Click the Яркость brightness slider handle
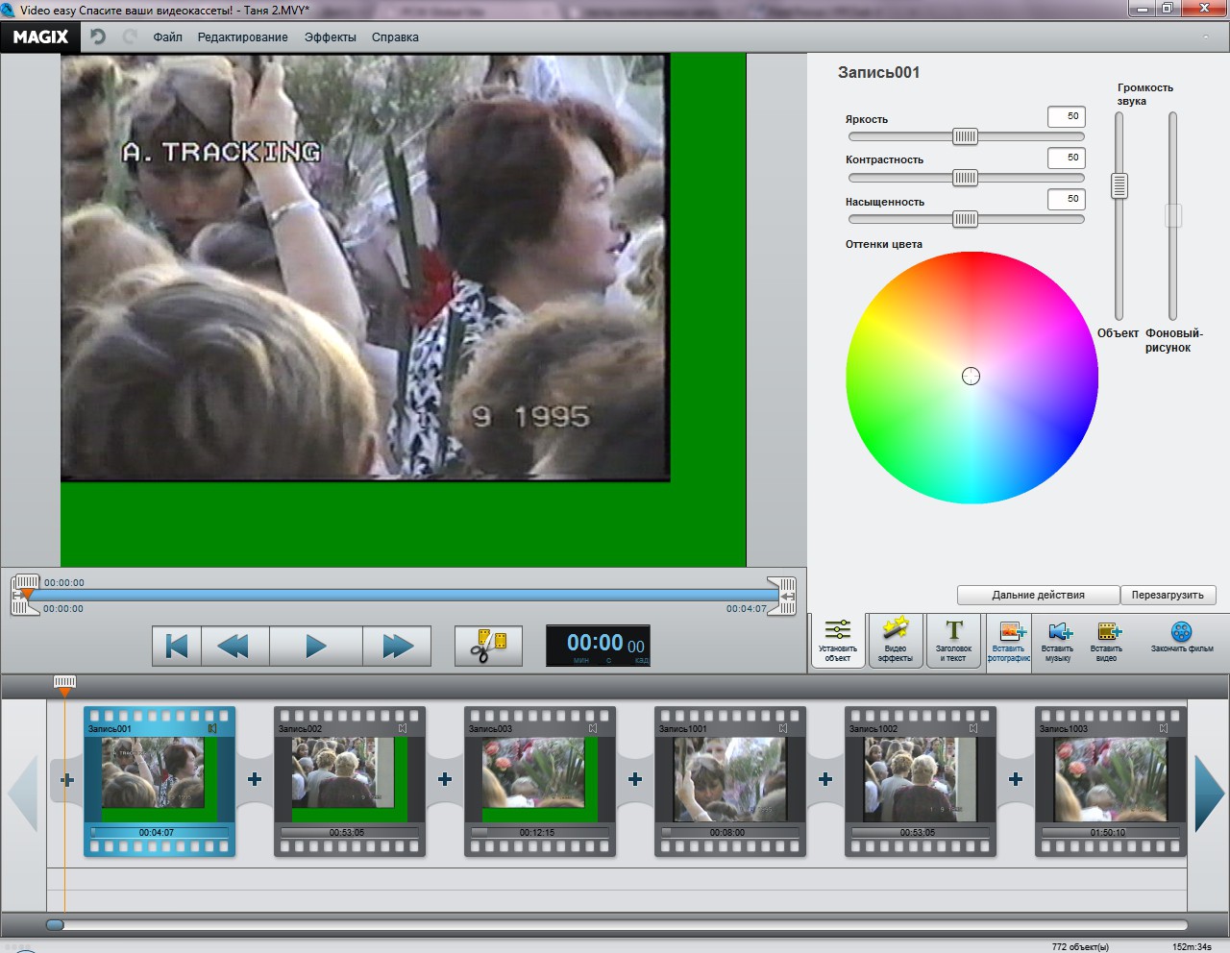Image resolution: width=1230 pixels, height=953 pixels. click(x=965, y=136)
